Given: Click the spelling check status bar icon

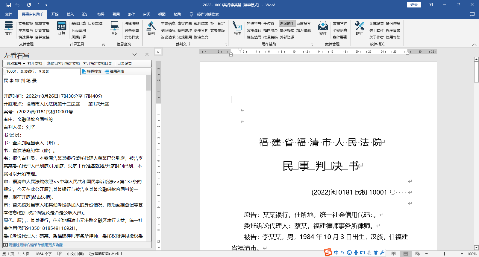Looking at the screenshot, I should [60, 254].
